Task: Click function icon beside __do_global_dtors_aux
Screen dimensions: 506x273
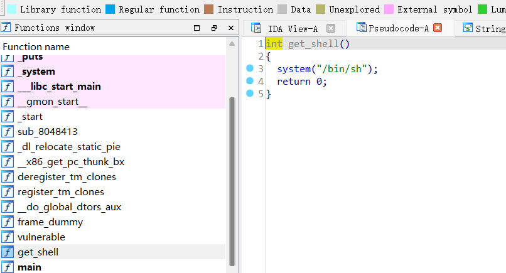Action: 8,207
